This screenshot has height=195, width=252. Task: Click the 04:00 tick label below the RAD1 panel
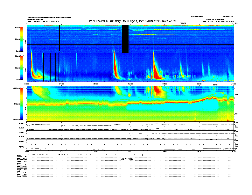(x=61, y=84)
